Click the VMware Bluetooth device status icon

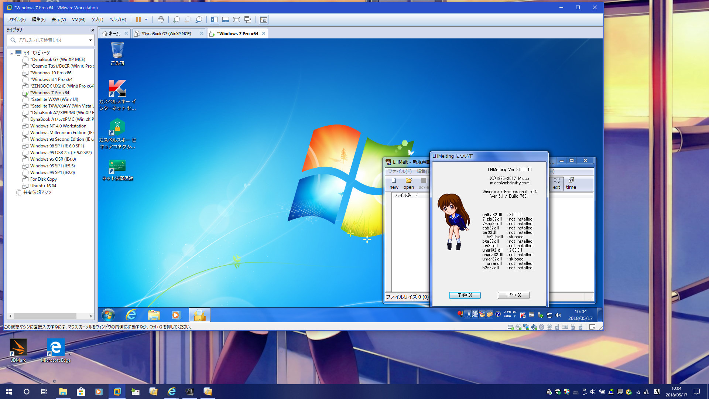(541, 327)
